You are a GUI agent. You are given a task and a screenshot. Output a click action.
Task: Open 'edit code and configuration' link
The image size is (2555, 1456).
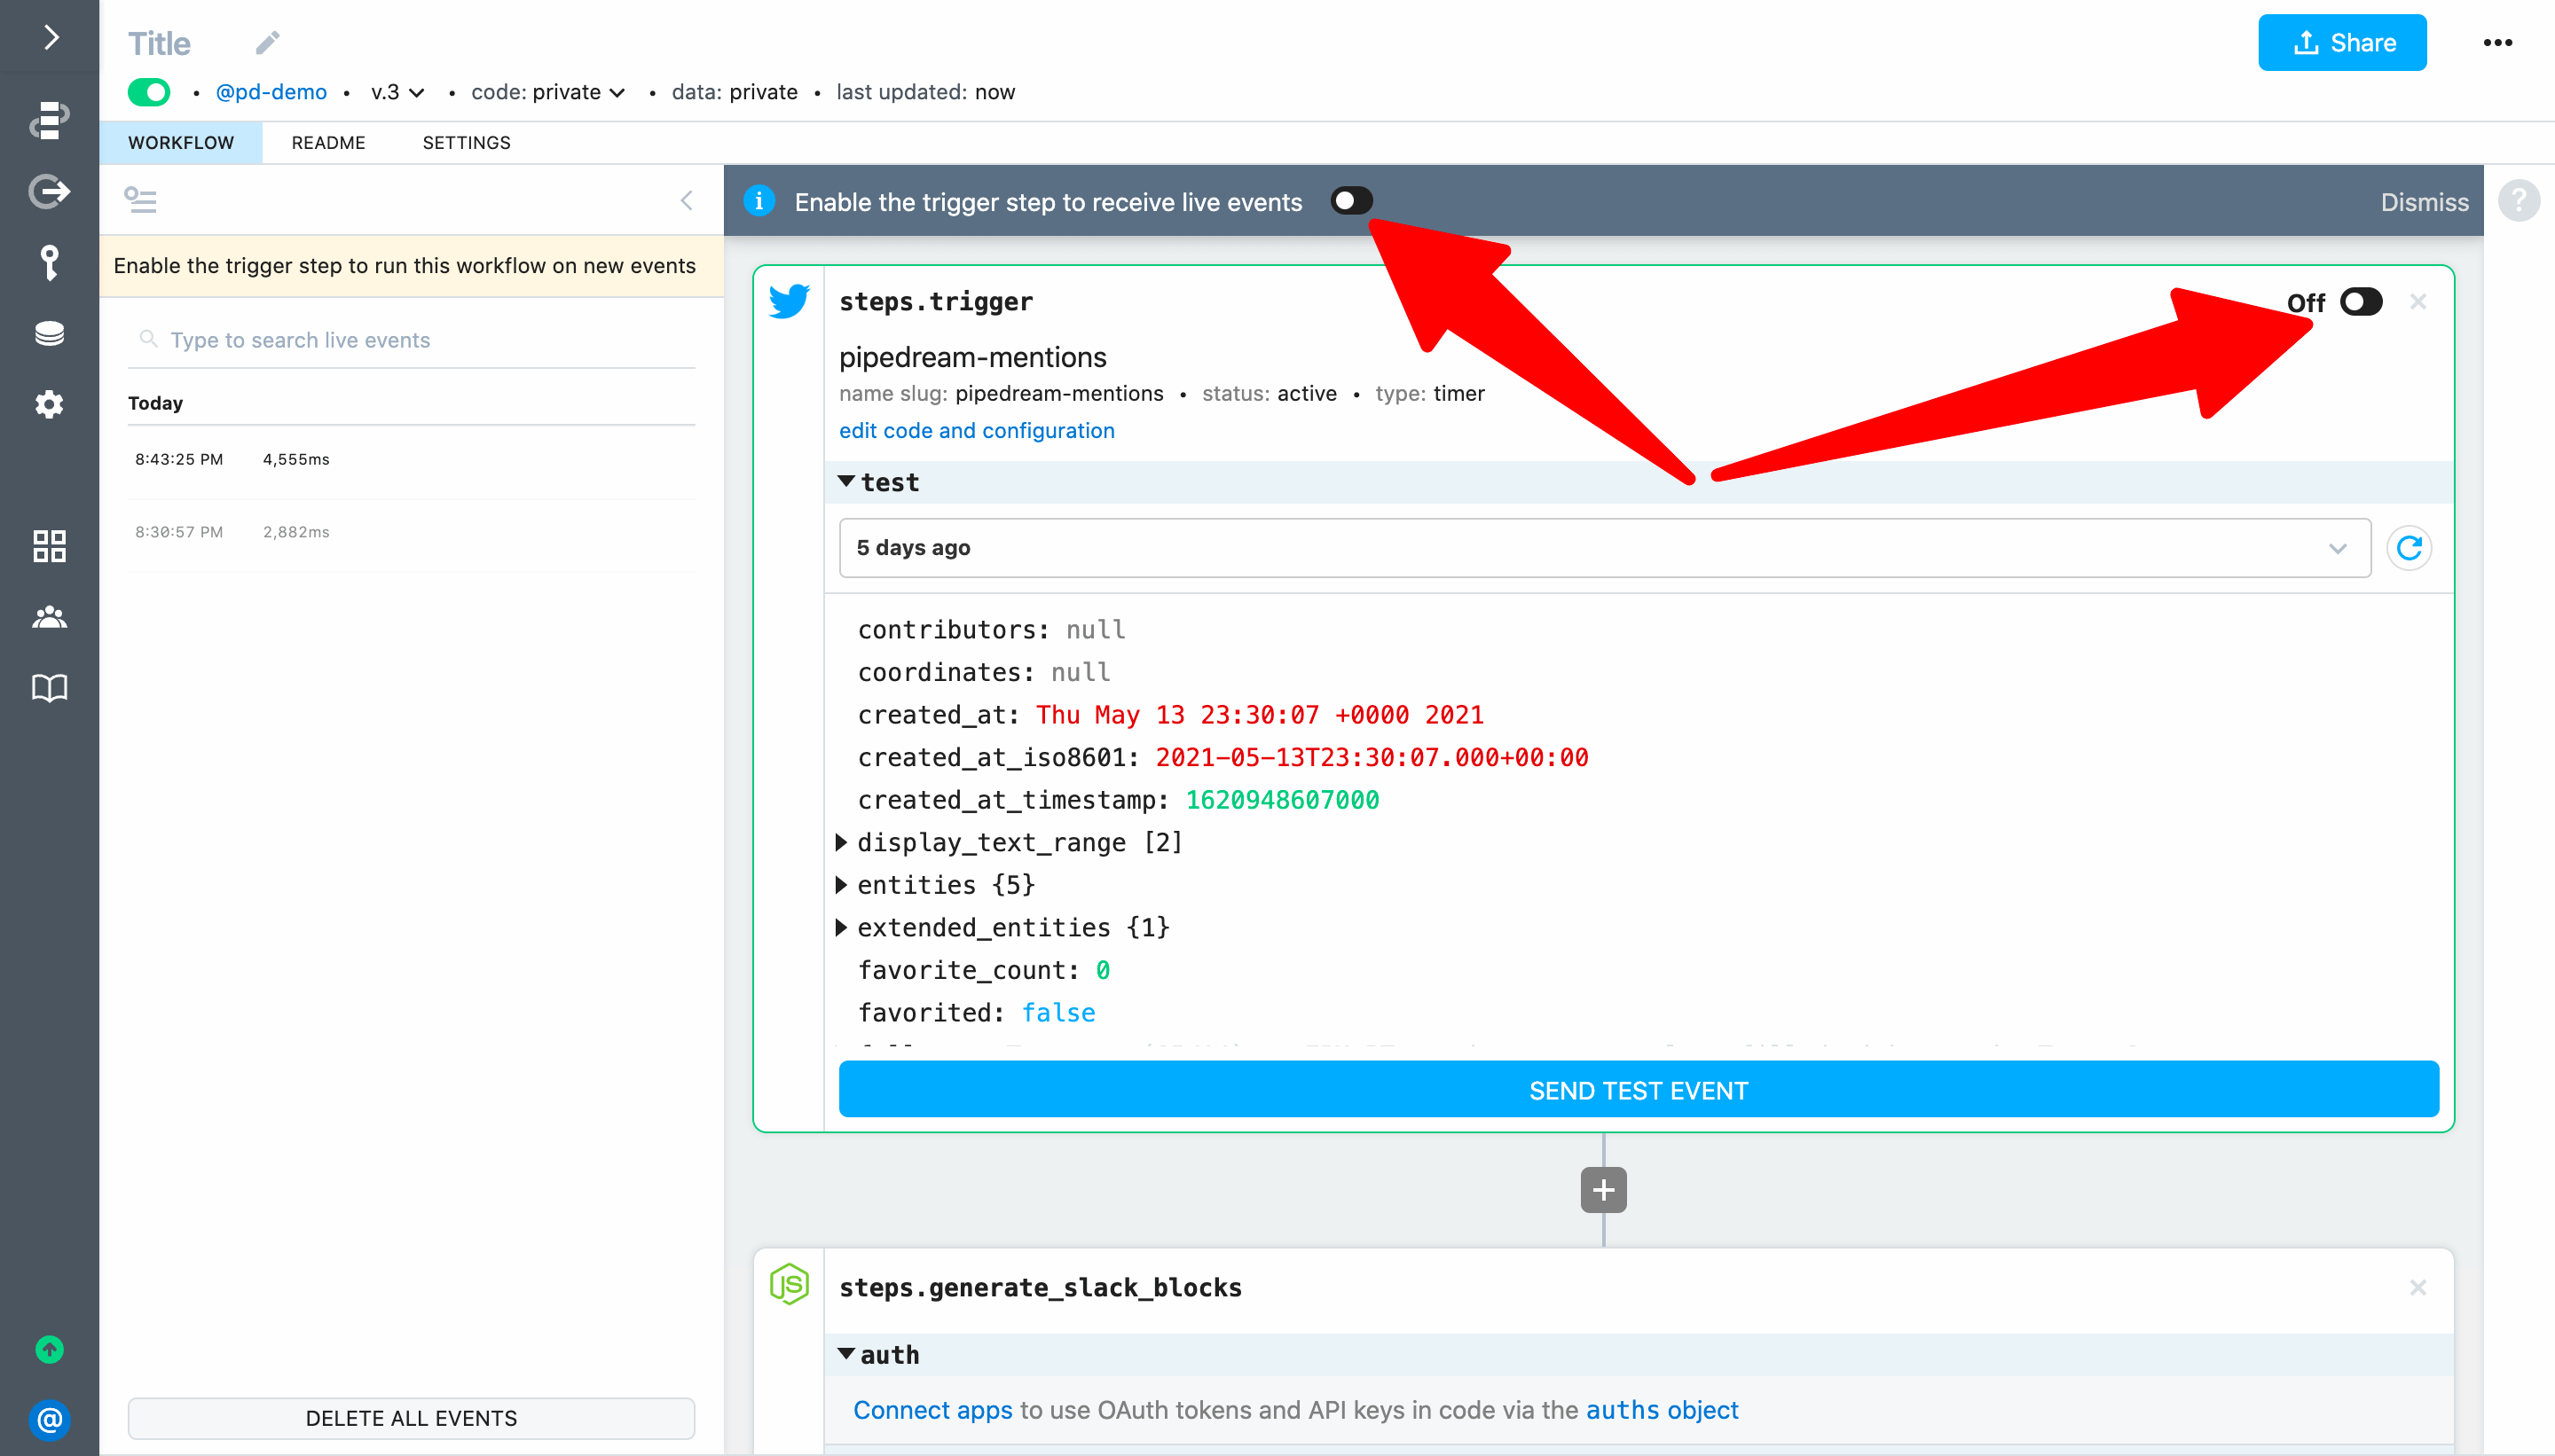[977, 431]
